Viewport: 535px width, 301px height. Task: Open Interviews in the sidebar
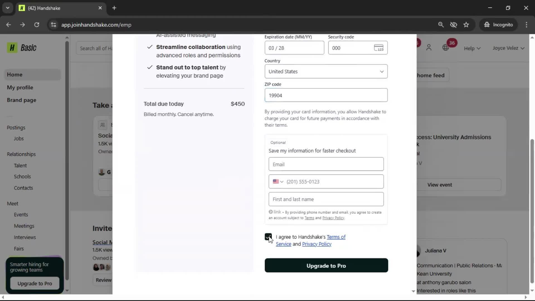[25, 237]
